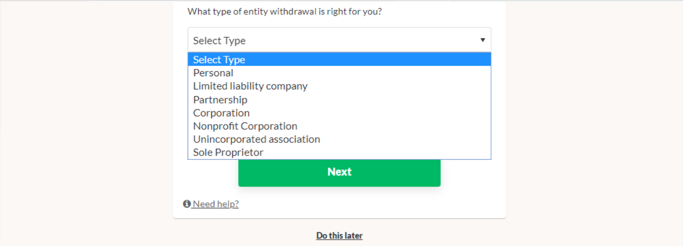Select Personal from the entity list
Image resolution: width=683 pixels, height=246 pixels.
tap(213, 73)
